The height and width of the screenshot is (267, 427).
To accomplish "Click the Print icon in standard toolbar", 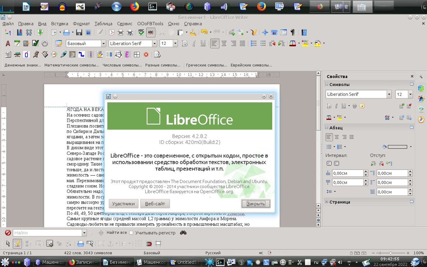I will pyautogui.click(x=121, y=32).
